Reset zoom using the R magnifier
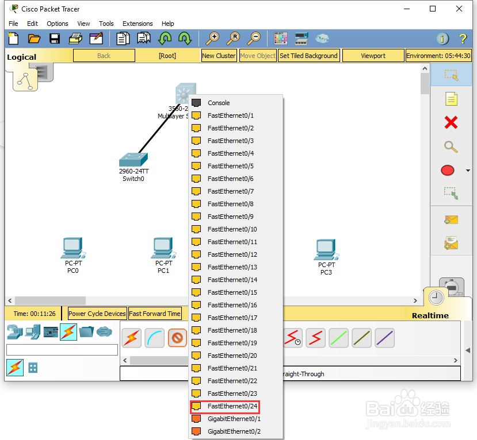477x440 pixels. tap(234, 38)
